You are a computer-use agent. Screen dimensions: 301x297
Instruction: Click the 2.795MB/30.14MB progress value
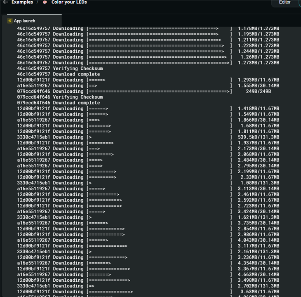coord(259,166)
